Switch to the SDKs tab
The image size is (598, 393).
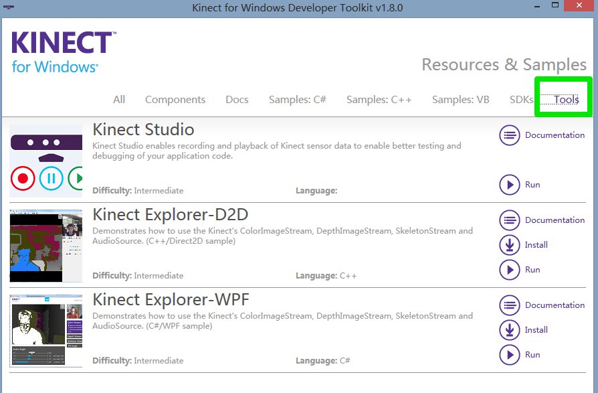(x=521, y=100)
